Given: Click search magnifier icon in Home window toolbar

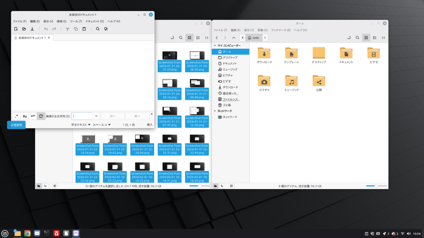Looking at the screenshot, I should tap(357, 37).
